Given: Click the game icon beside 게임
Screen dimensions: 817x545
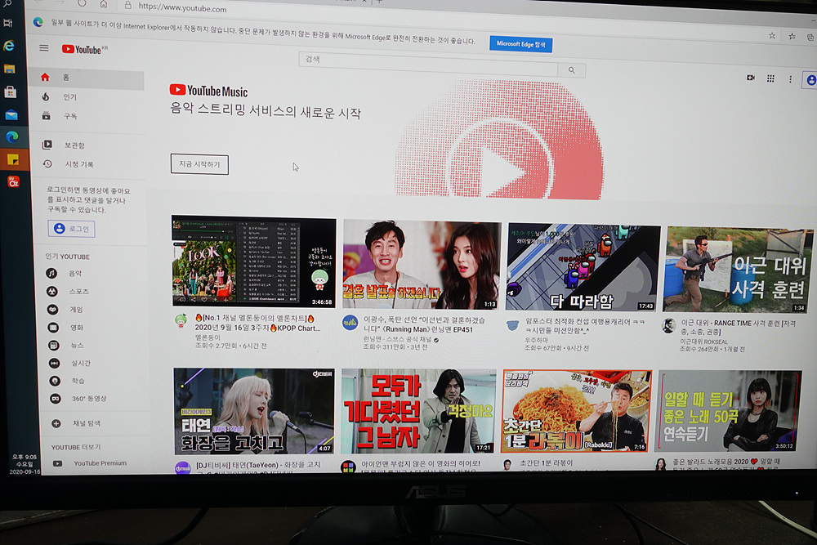Looking at the screenshot, I should click(52, 310).
